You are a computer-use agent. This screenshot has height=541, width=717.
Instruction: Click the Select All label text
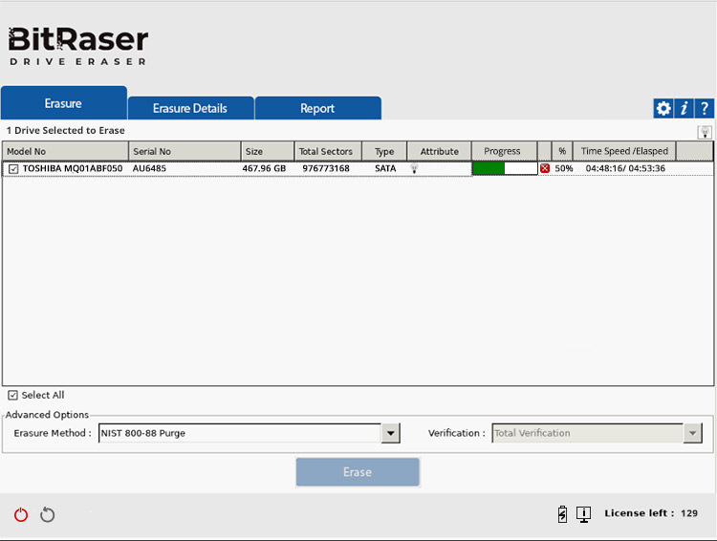(x=43, y=395)
